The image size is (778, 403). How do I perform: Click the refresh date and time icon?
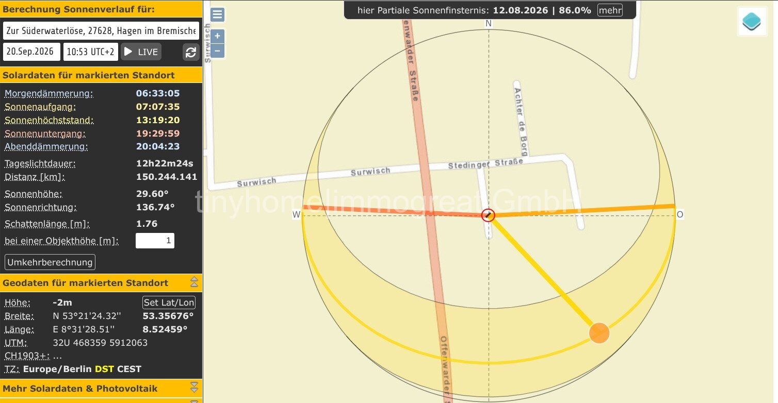191,52
